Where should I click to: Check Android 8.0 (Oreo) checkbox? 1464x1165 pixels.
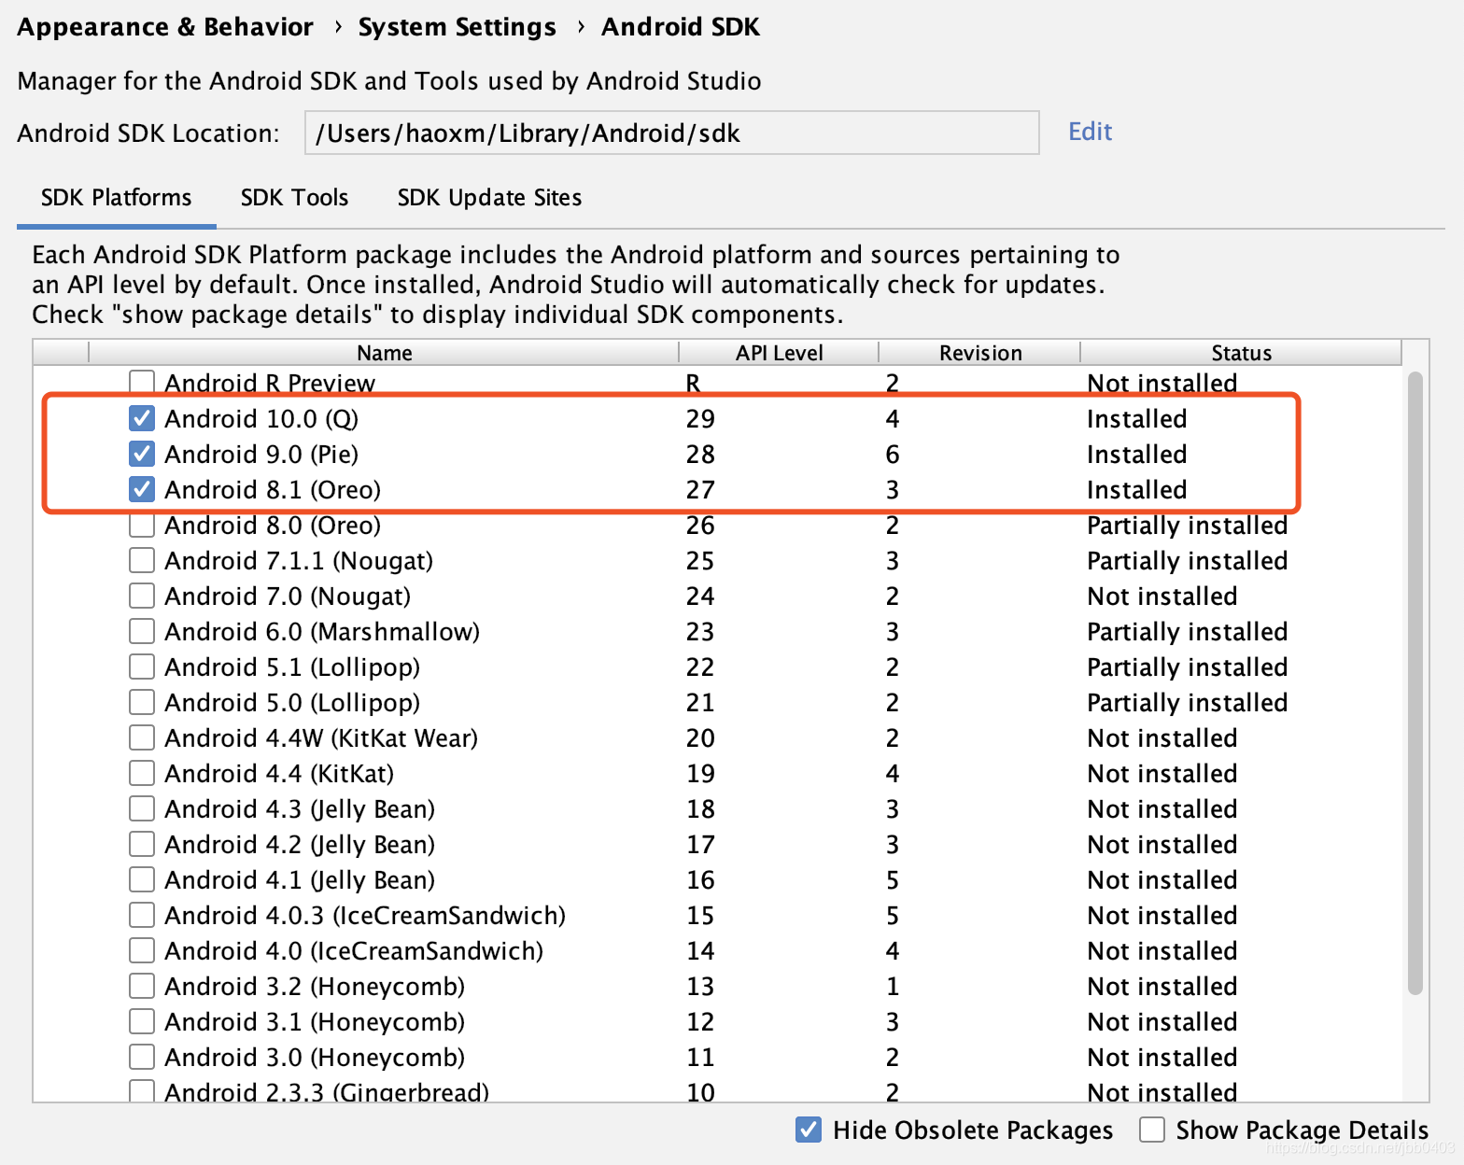142,525
